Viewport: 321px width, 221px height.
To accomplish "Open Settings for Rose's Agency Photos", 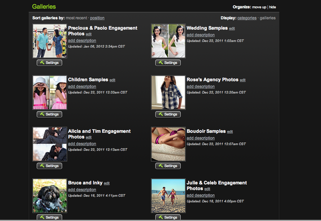I will pyautogui.click(x=168, y=114).
